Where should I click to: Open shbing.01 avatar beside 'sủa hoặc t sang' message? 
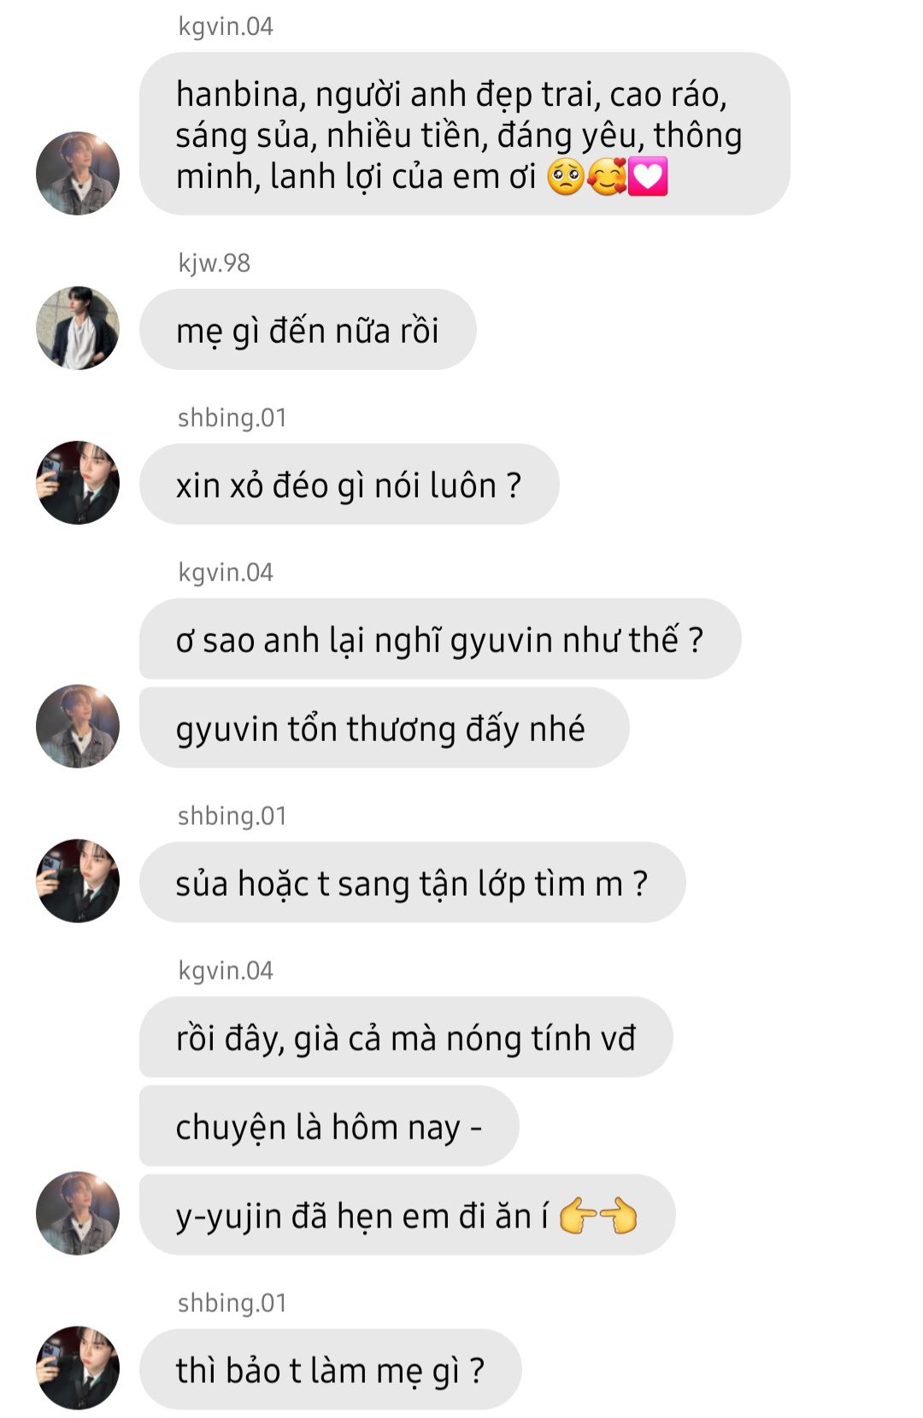[78, 881]
